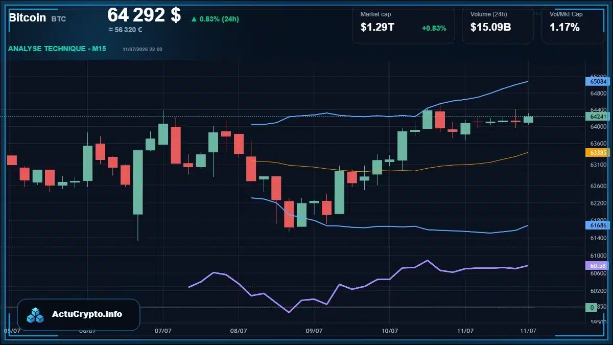613x345 pixels.
Task: Click the 64400 price axis label
Action: [x=598, y=110]
